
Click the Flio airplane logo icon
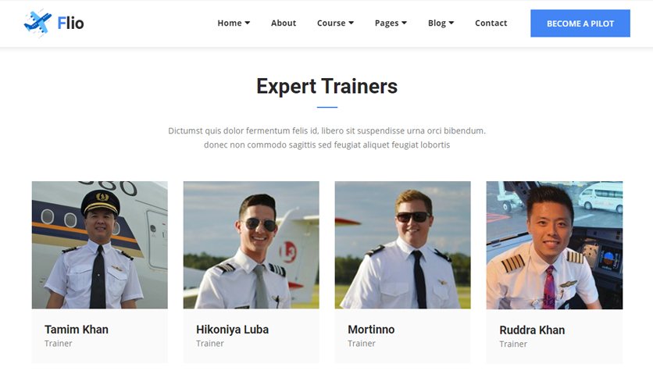click(38, 23)
